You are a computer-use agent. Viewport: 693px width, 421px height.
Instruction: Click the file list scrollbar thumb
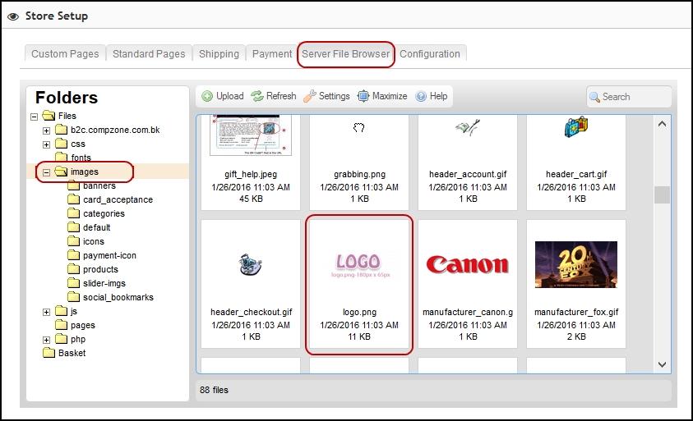(x=662, y=194)
